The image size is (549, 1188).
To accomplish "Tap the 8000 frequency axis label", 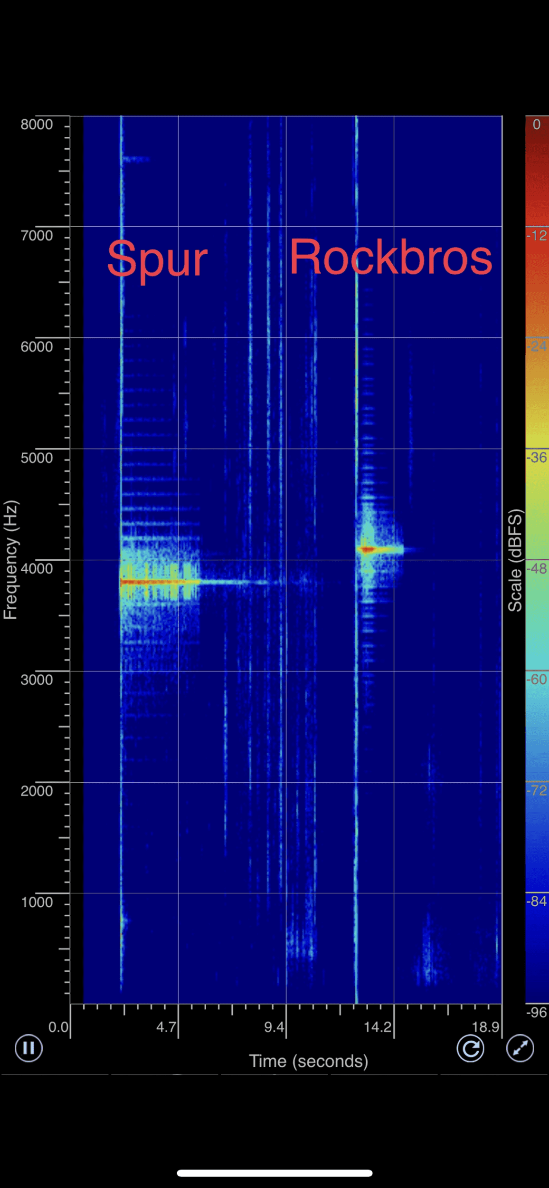I will pos(37,125).
